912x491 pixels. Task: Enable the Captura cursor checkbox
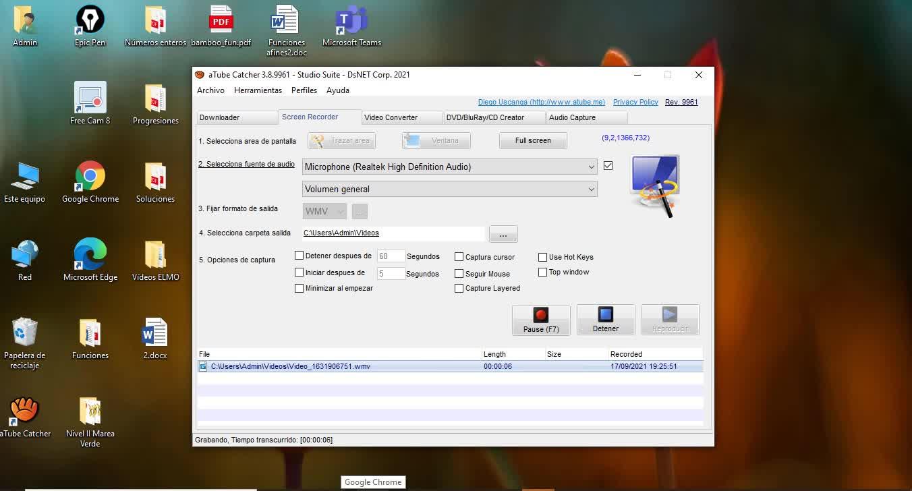[x=459, y=257]
